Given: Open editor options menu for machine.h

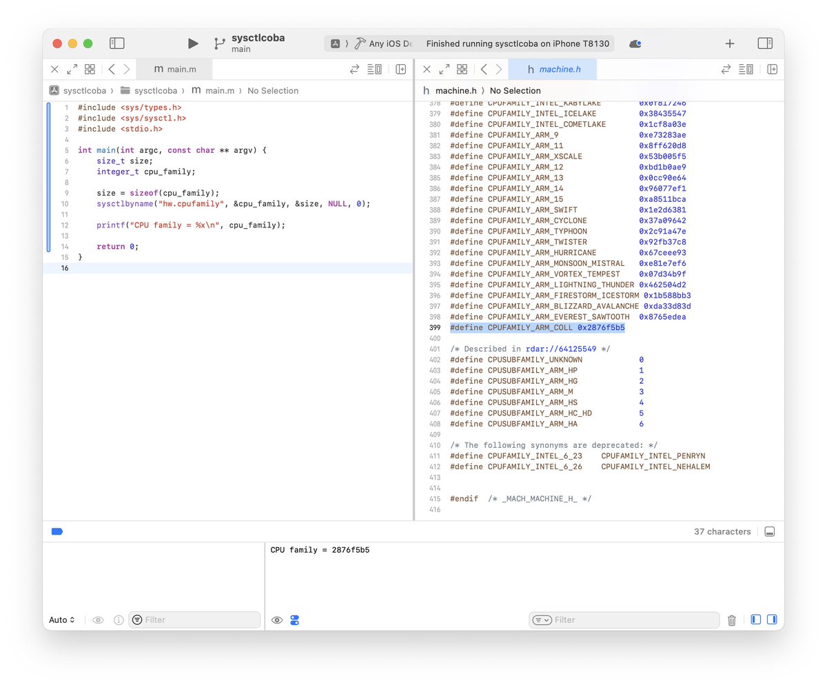Looking at the screenshot, I should 746,69.
